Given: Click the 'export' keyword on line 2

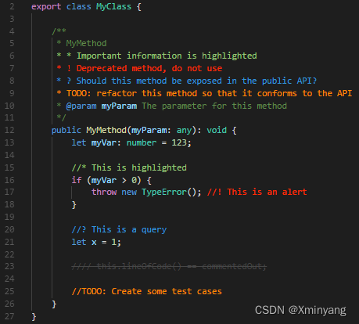Looking at the screenshot, I should click(x=46, y=6).
